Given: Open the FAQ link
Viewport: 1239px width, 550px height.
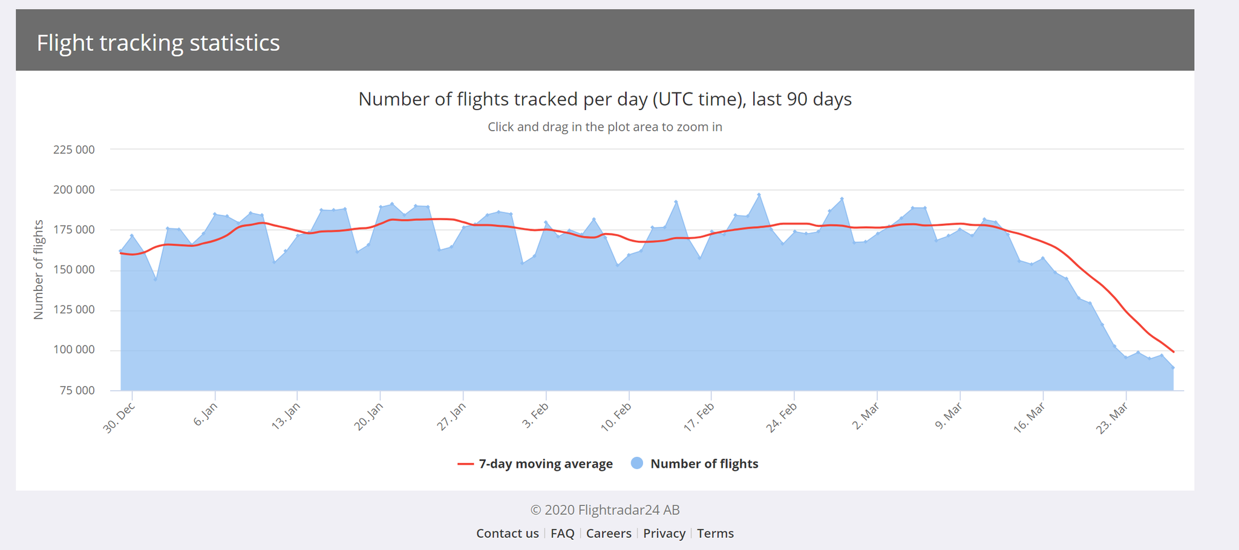Looking at the screenshot, I should (x=562, y=533).
